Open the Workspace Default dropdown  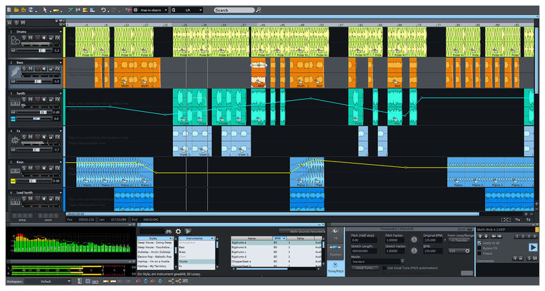[48, 281]
